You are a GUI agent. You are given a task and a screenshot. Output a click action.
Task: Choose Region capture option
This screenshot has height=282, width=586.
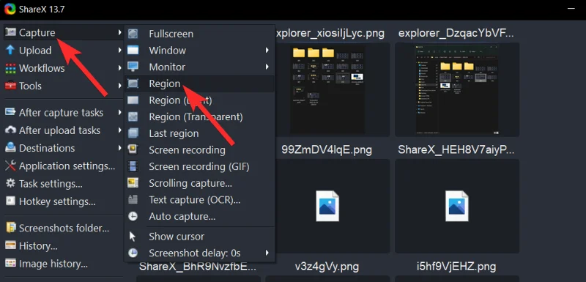(x=199, y=84)
